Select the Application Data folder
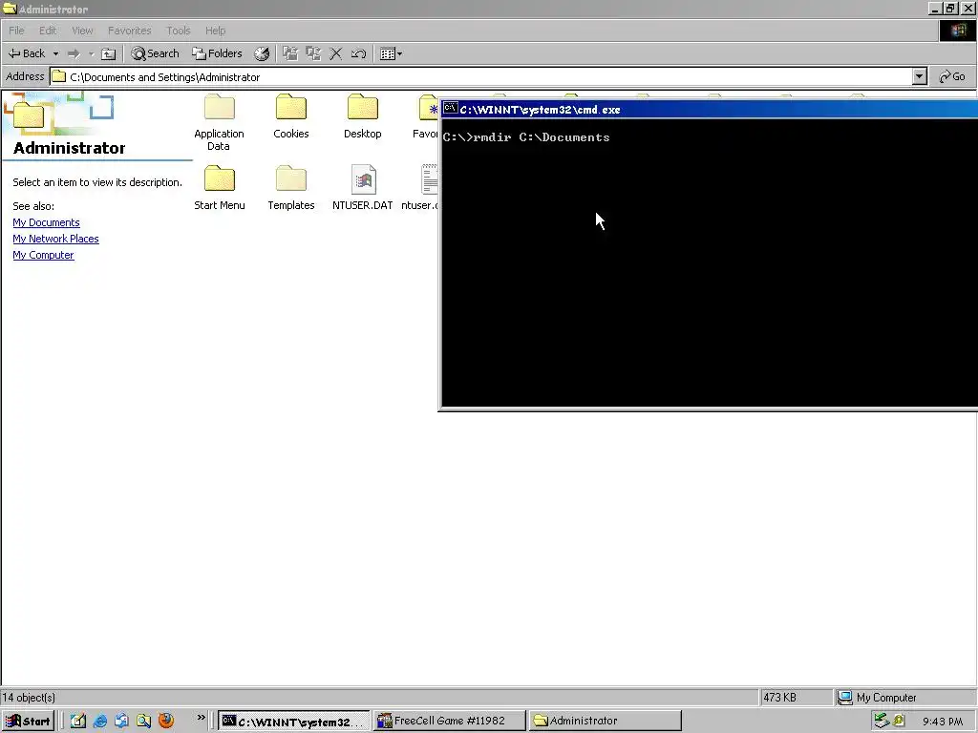The height and width of the screenshot is (733, 978). pyautogui.click(x=219, y=122)
